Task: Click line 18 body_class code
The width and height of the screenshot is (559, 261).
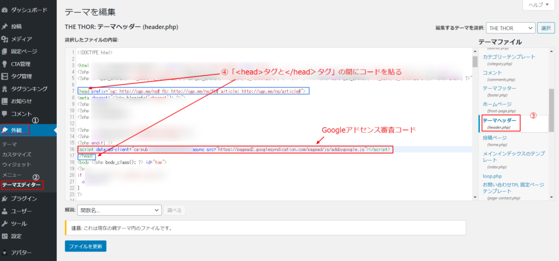Action: pyautogui.click(x=122, y=162)
